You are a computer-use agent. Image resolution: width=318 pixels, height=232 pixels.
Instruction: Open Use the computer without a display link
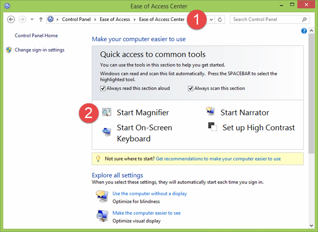[150, 193]
